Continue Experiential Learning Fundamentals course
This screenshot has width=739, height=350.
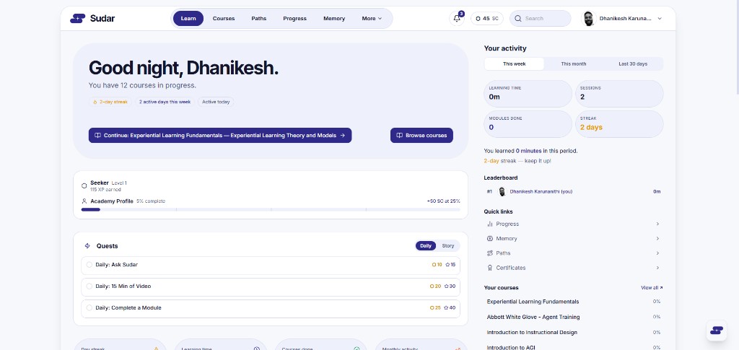(x=220, y=135)
